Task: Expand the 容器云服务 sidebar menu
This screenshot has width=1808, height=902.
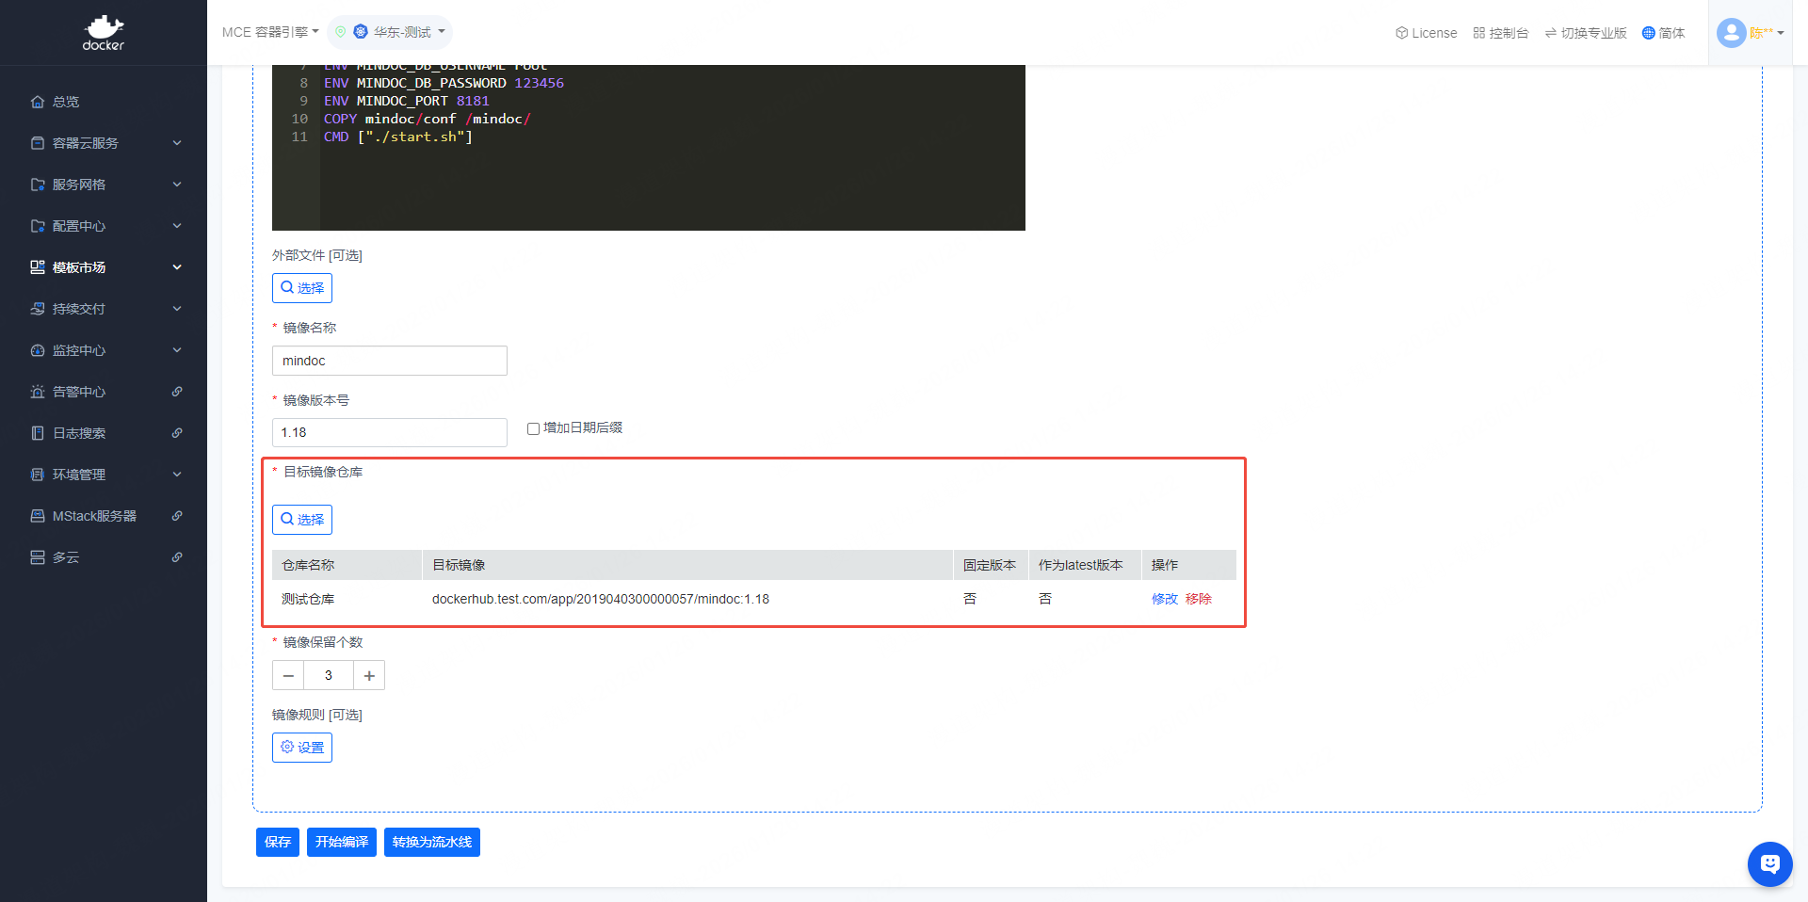Action: pyautogui.click(x=104, y=143)
